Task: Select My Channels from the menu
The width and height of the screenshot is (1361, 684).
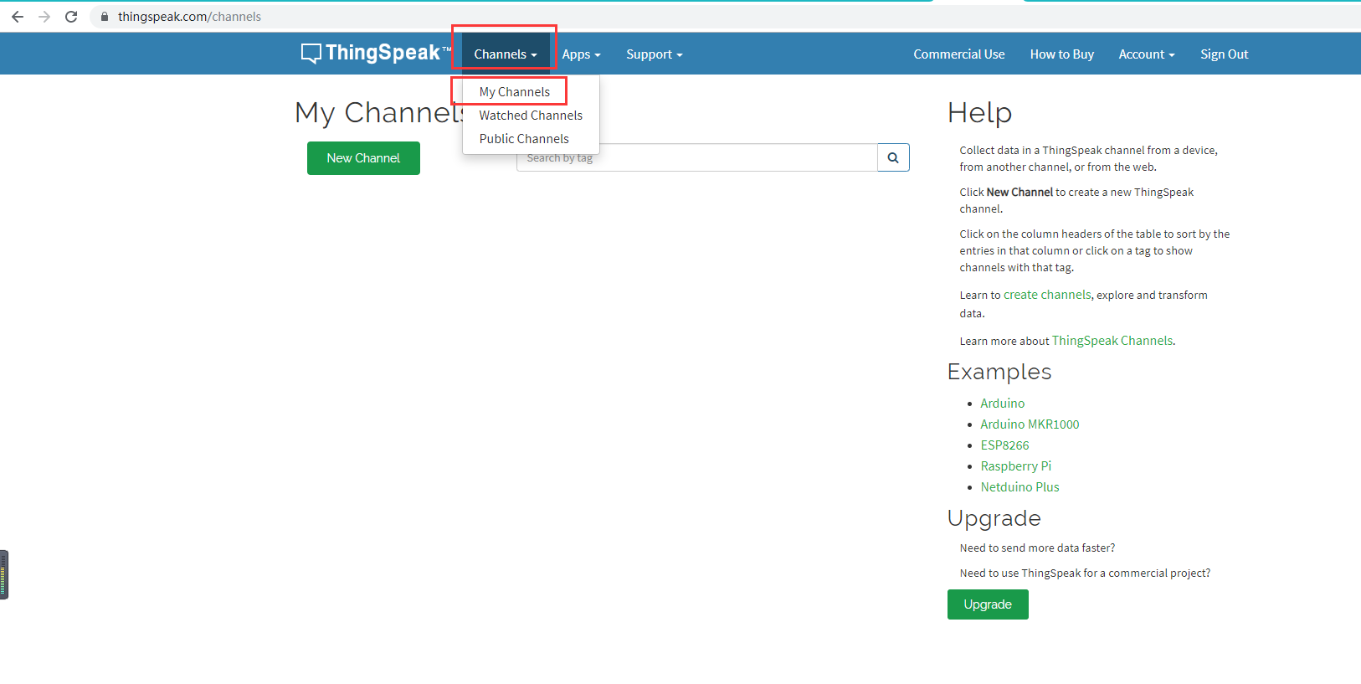Action: point(515,92)
